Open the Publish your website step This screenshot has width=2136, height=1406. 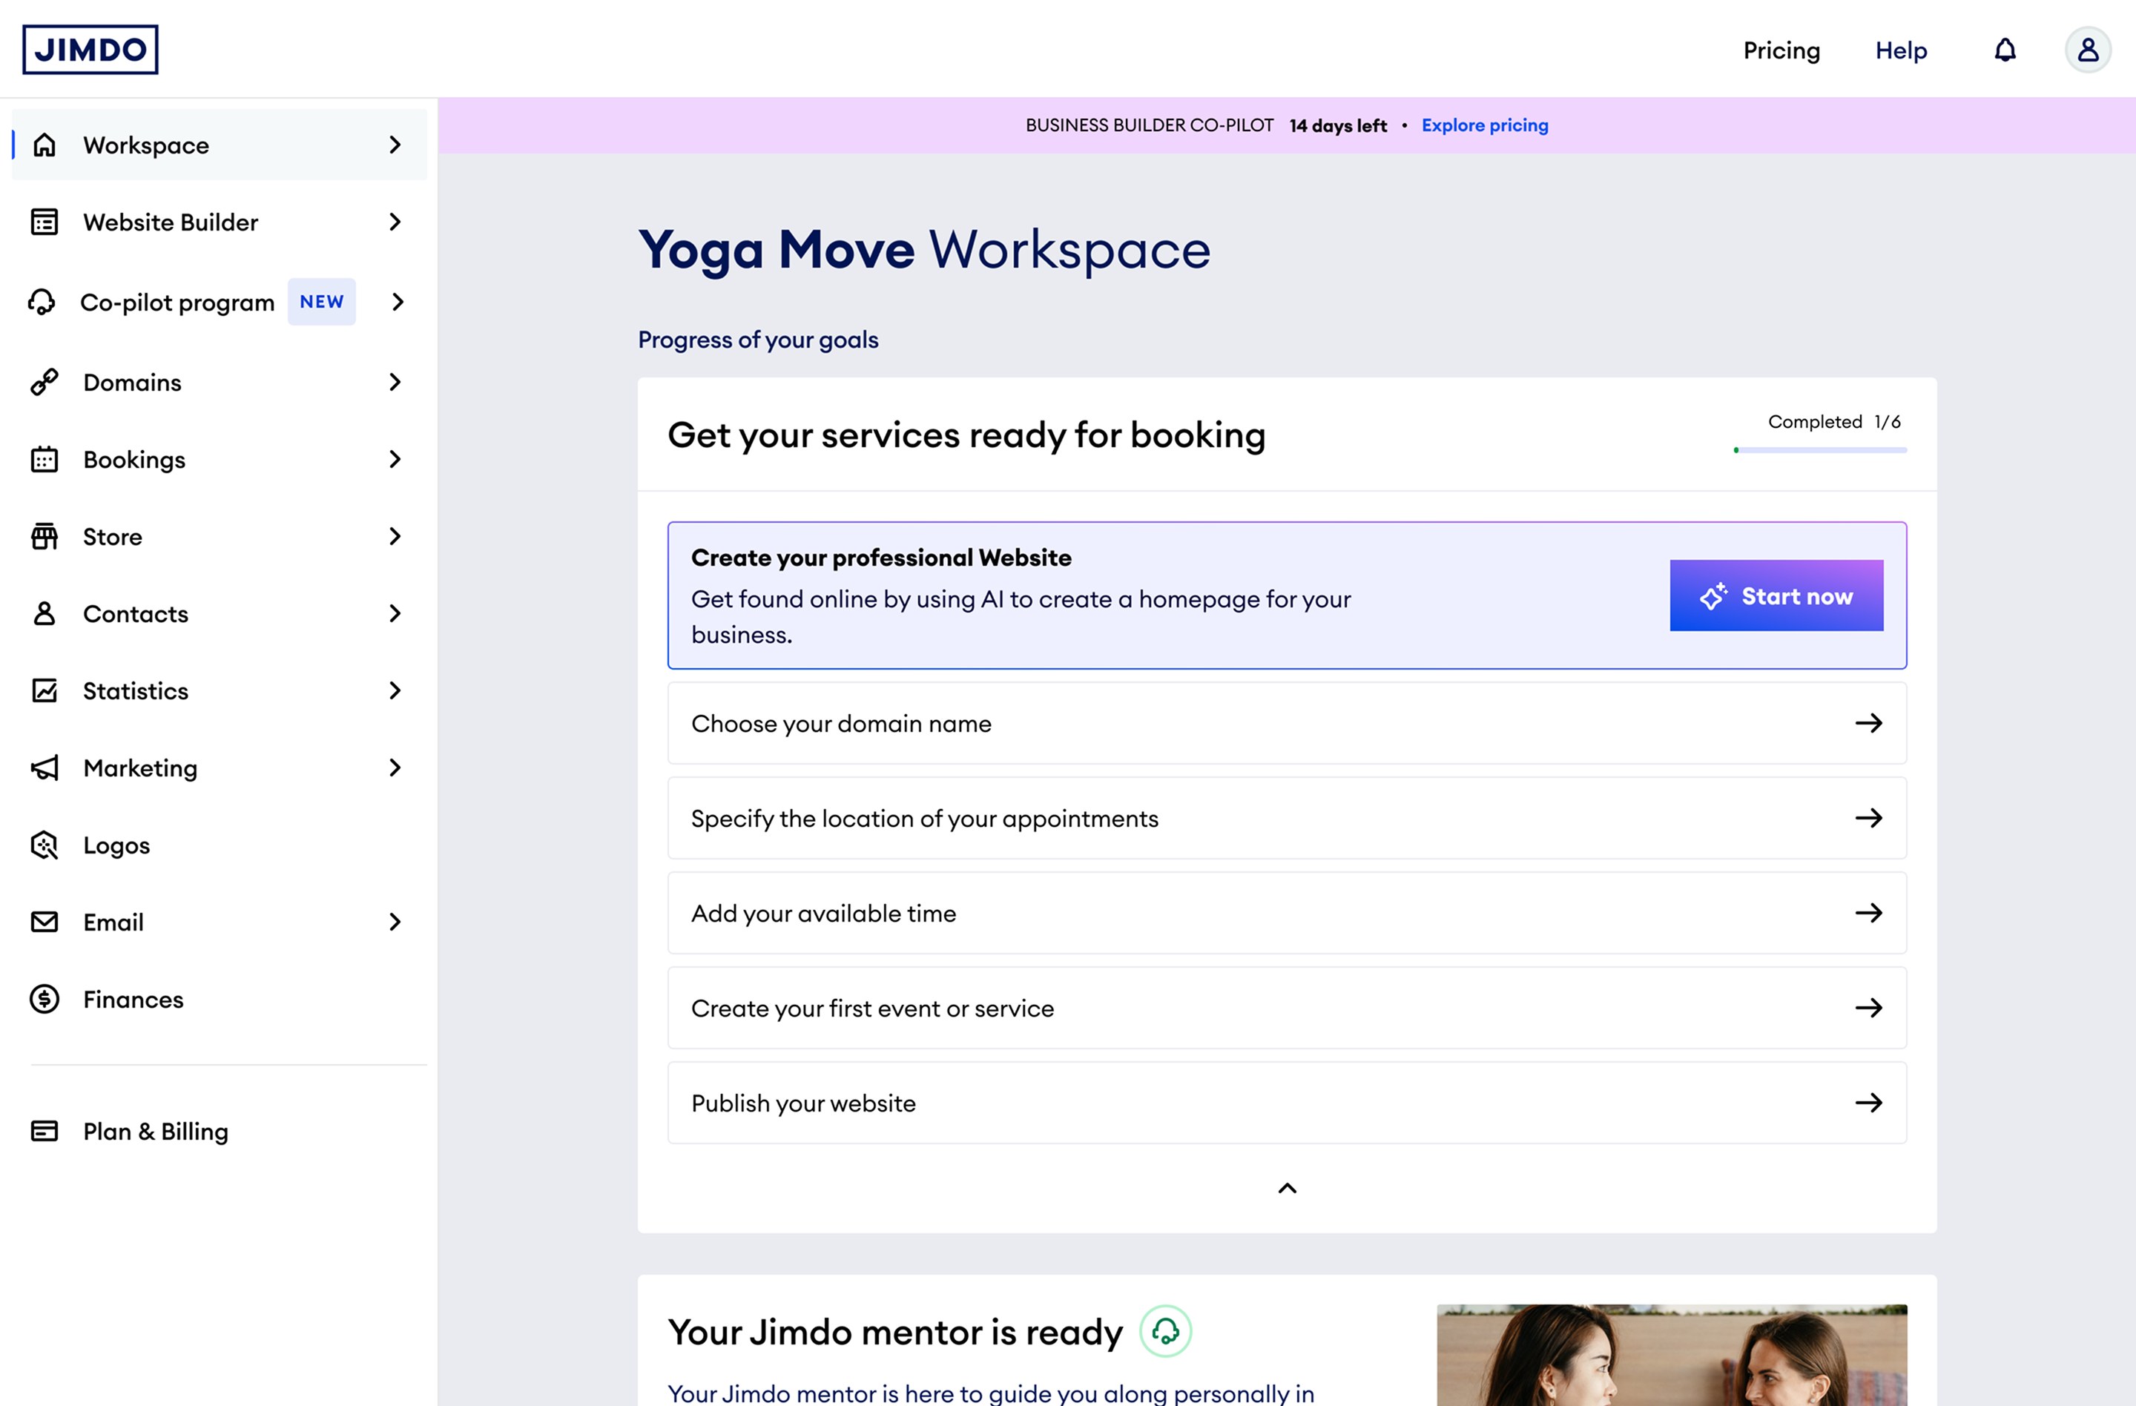(x=1287, y=1103)
